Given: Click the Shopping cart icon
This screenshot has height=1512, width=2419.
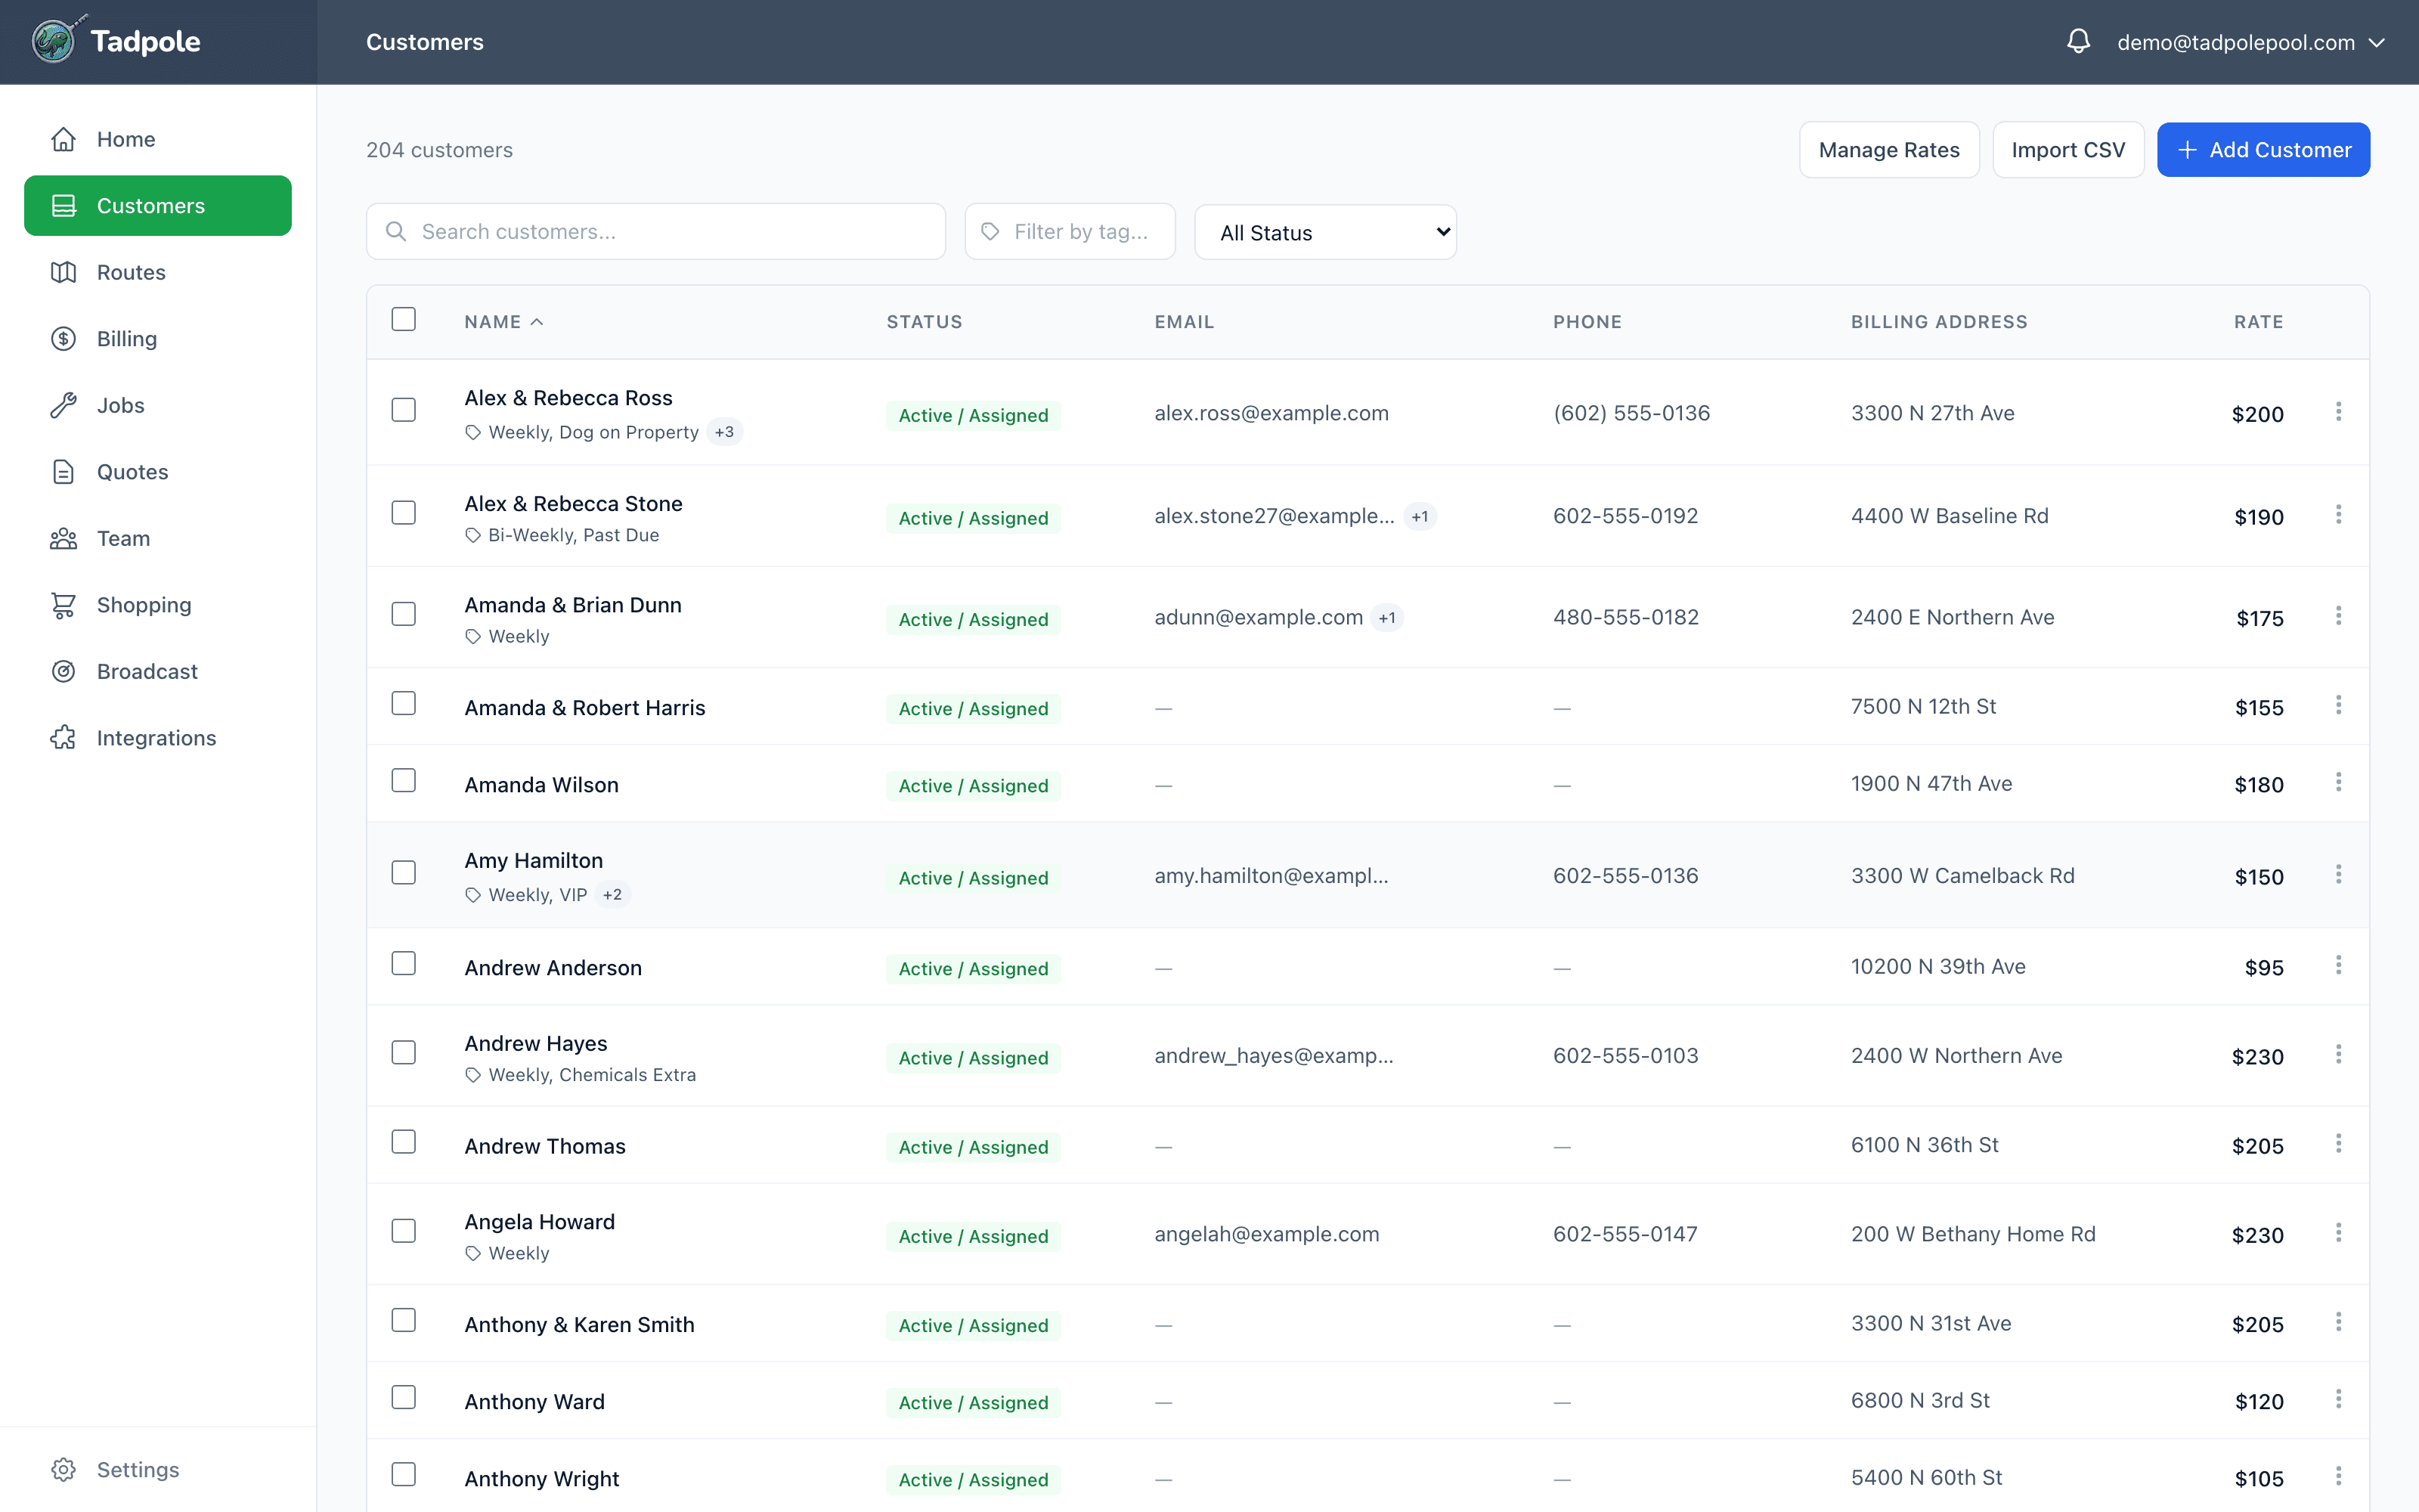Looking at the screenshot, I should point(63,605).
